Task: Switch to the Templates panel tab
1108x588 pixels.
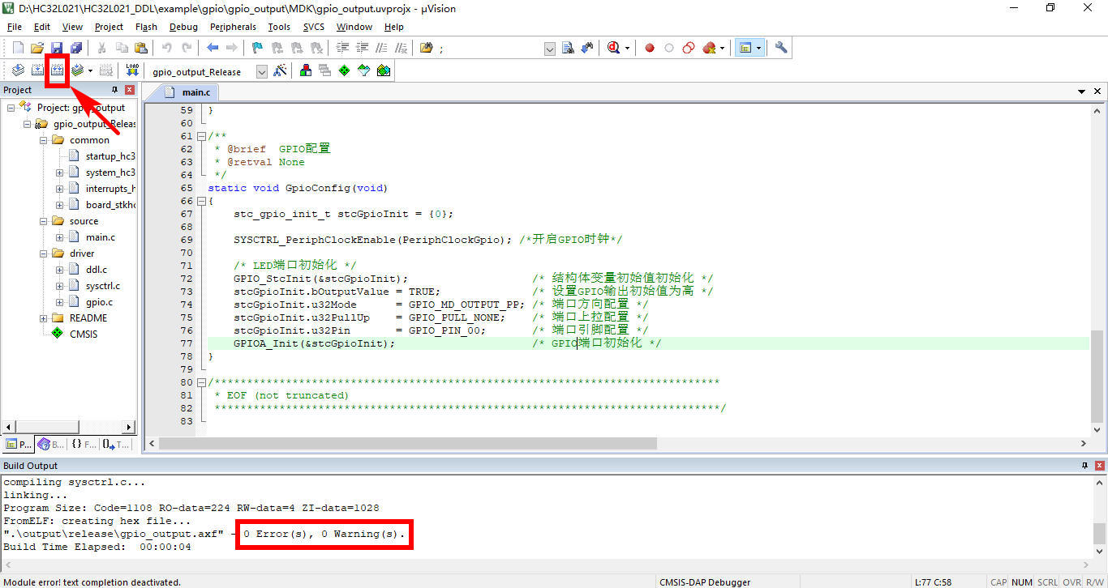Action: (116, 444)
